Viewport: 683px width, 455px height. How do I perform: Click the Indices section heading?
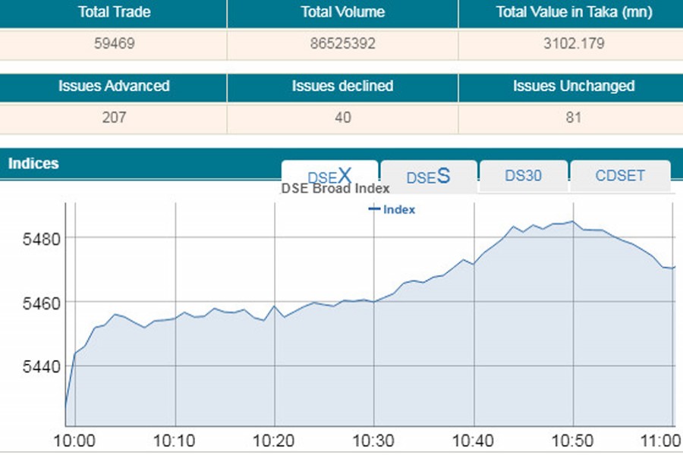click(33, 164)
